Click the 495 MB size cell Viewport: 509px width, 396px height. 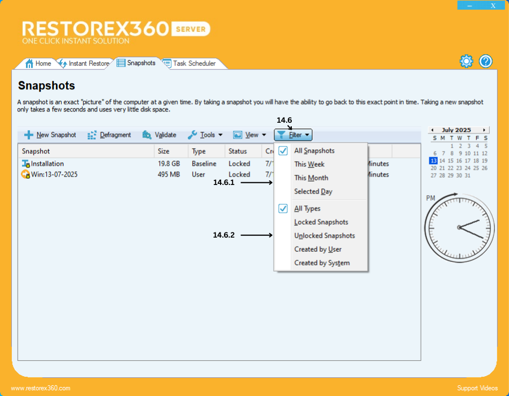[169, 174]
